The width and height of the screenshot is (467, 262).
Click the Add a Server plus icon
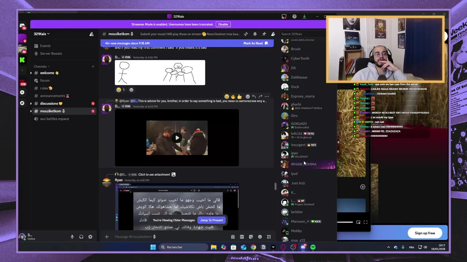pos(22,92)
